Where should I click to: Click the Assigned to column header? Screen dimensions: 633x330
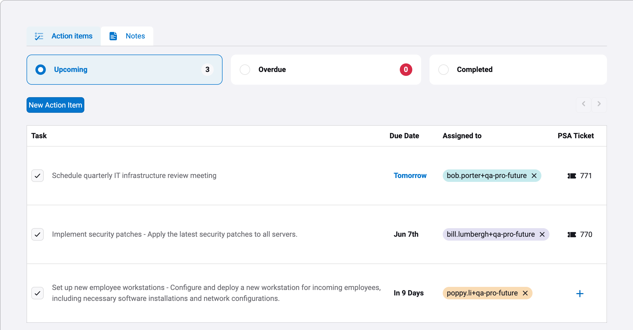[x=462, y=136]
